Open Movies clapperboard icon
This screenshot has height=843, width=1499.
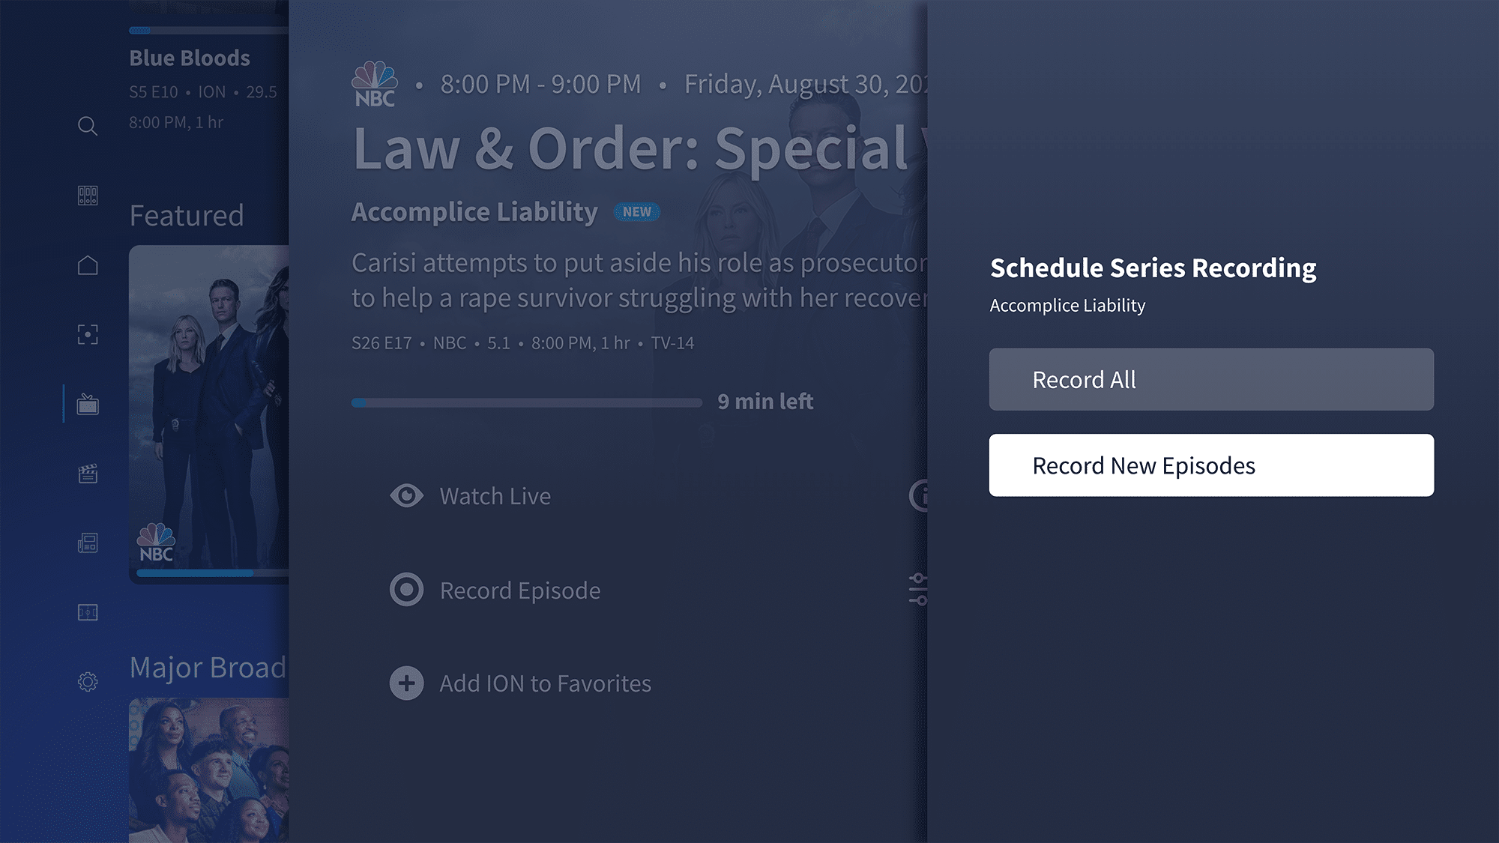(x=88, y=474)
